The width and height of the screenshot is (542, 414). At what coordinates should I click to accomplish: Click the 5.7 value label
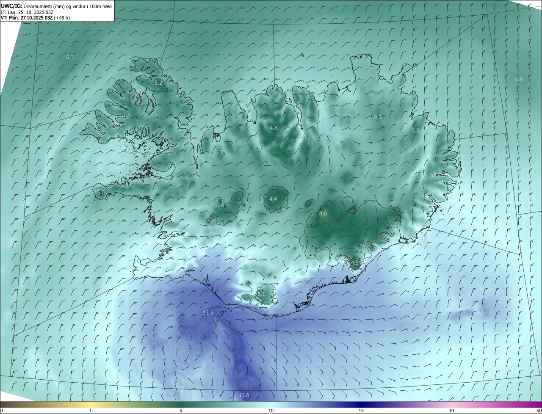(219, 153)
